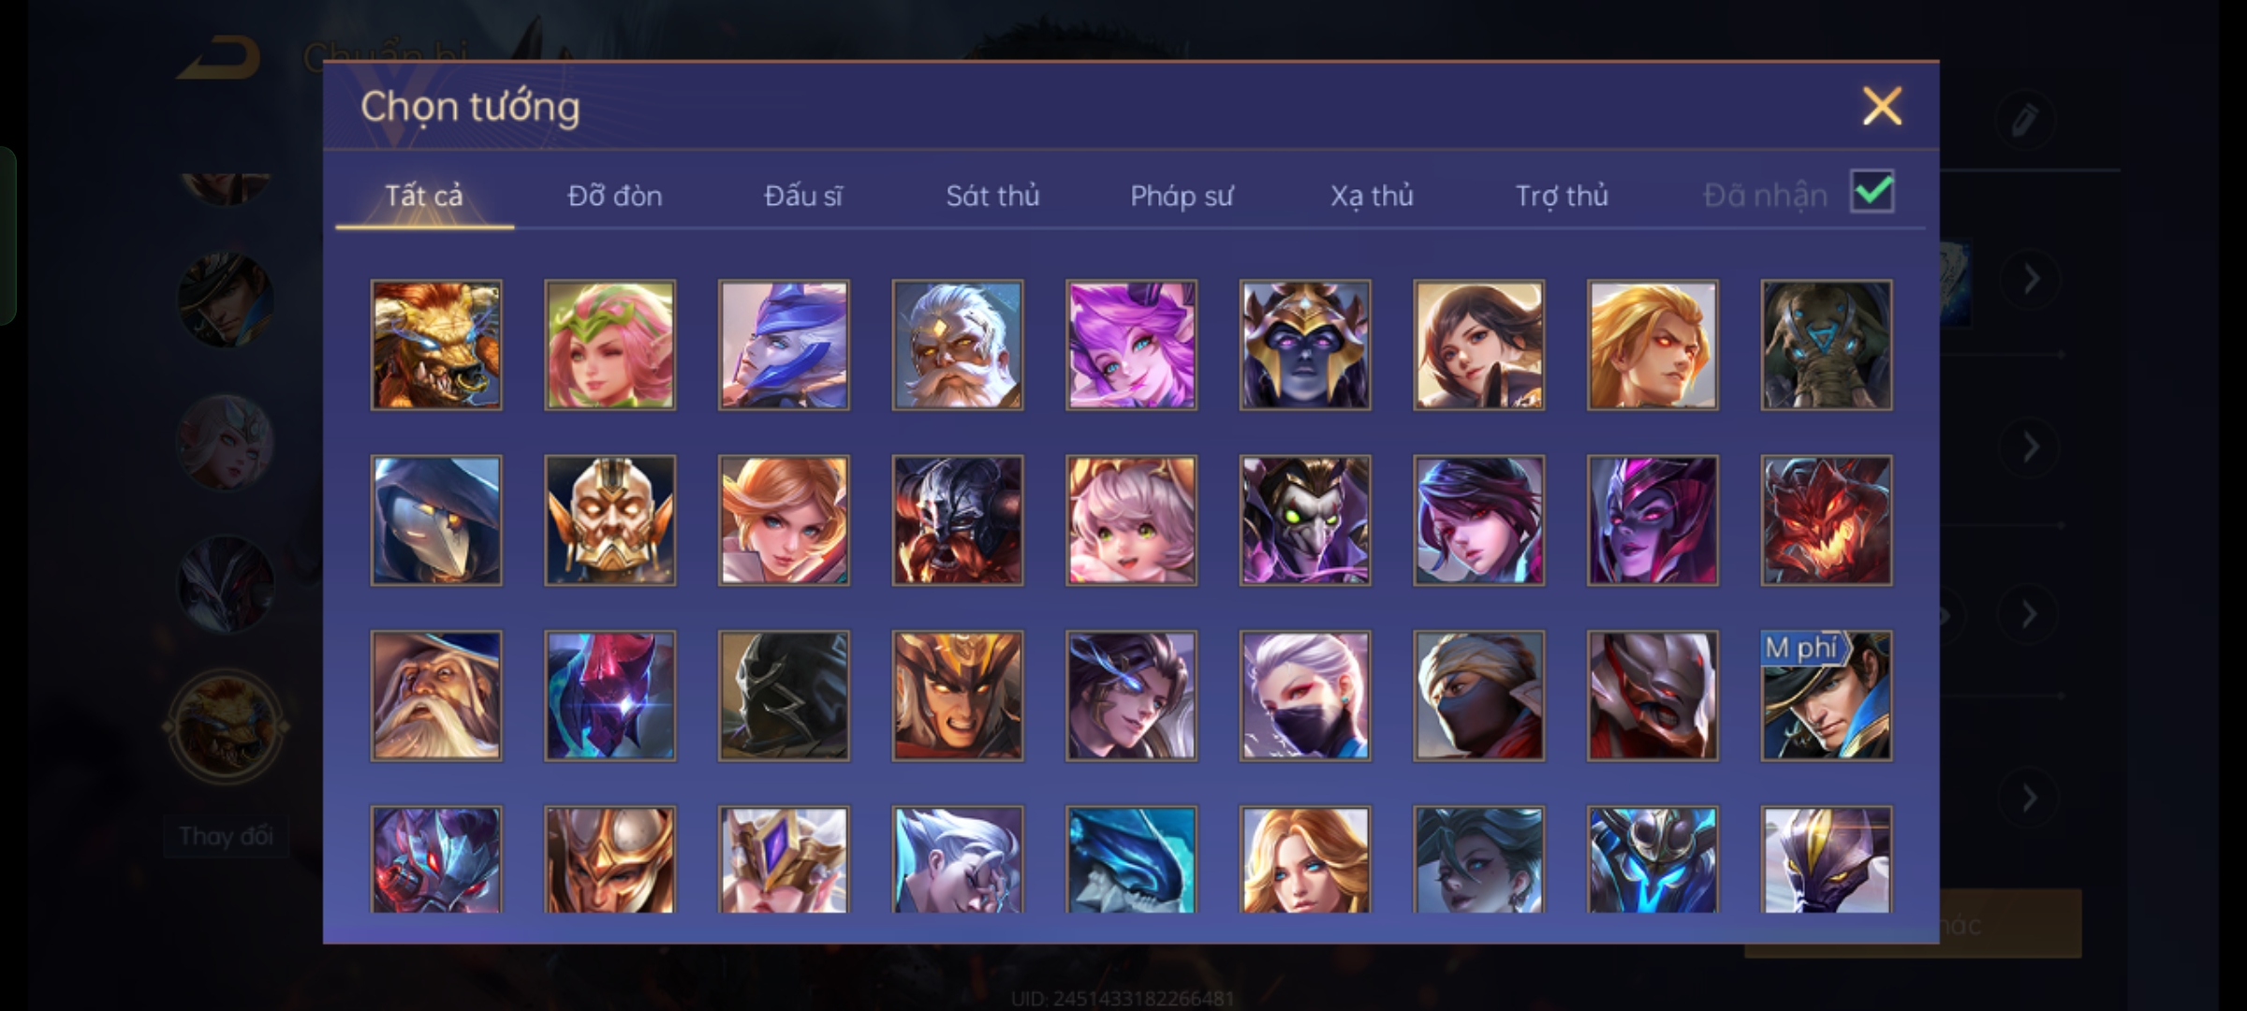
Task: Toggle the 'Đã nhận' checkbox
Action: (x=1872, y=192)
